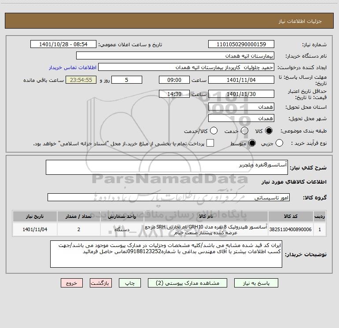This screenshot has width=339, height=328.
Task: Tick the اسناد خزانه اسلامی payment checkbox
Action: click(210, 143)
